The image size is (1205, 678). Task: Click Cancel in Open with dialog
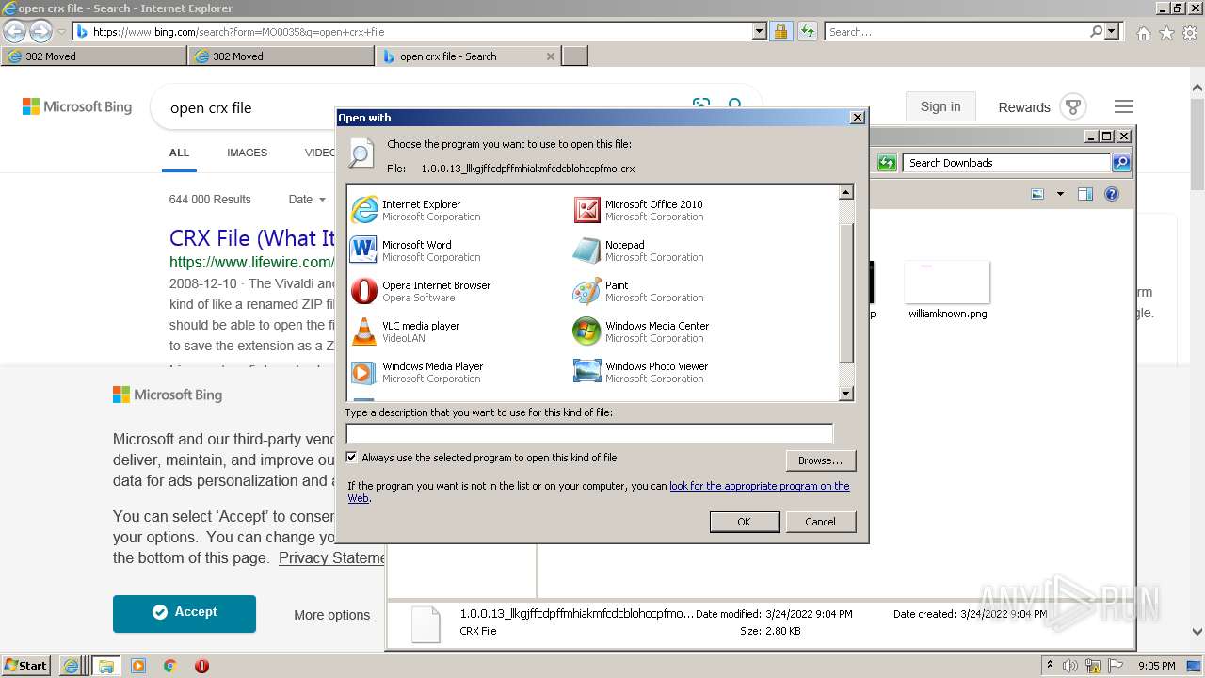click(820, 522)
